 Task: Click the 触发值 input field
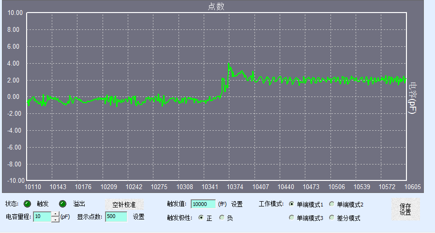coord(203,204)
